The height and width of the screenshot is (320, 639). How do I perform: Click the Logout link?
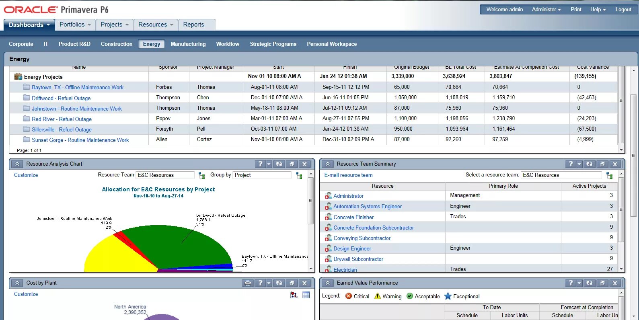click(623, 10)
